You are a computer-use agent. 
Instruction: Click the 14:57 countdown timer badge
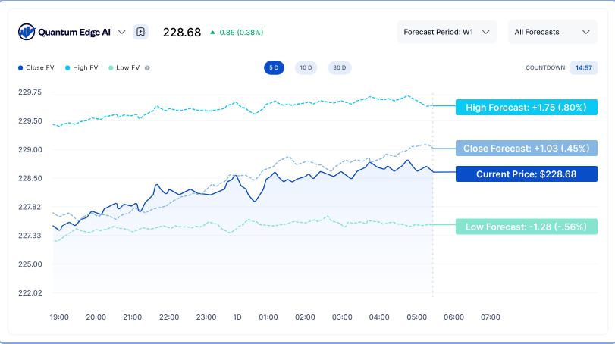[583, 67]
